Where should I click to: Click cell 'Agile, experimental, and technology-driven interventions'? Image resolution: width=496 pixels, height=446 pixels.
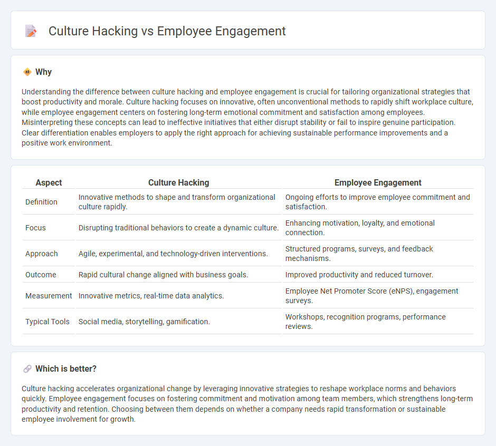click(x=179, y=254)
